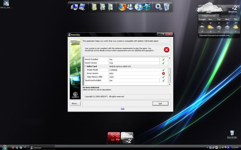Open the gears settings icon in the dock
The image size is (241, 150).
tap(158, 7)
